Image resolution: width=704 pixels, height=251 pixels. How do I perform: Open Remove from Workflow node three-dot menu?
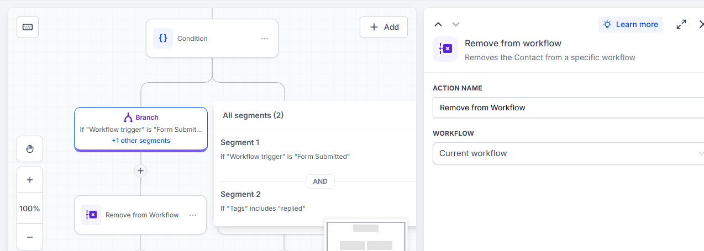tap(193, 215)
